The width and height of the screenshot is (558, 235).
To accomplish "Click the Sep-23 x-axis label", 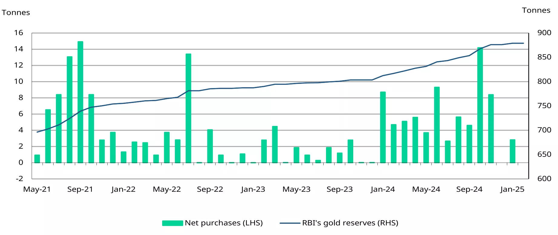I will (x=340, y=190).
